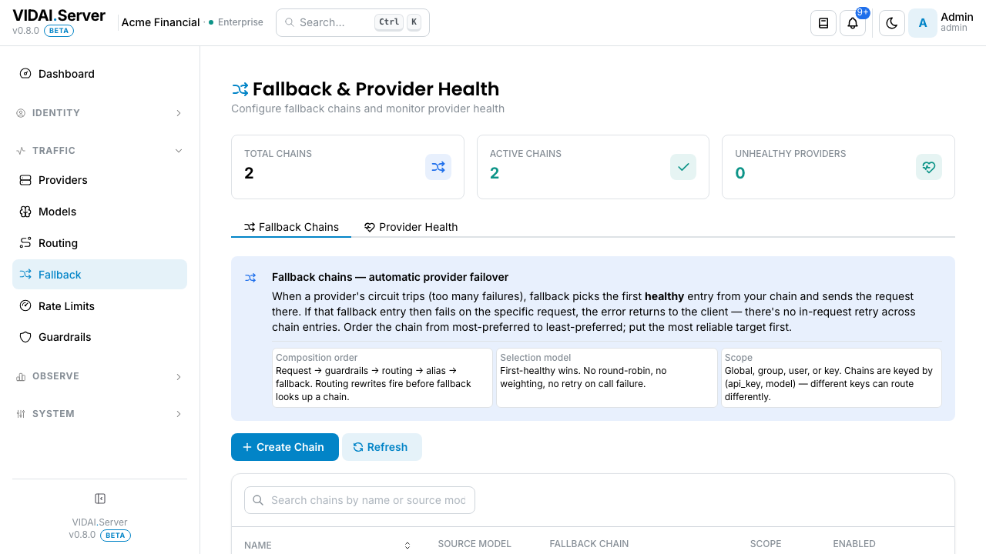Click the VIDAI.Server logo
986x554 pixels.
coord(59,15)
